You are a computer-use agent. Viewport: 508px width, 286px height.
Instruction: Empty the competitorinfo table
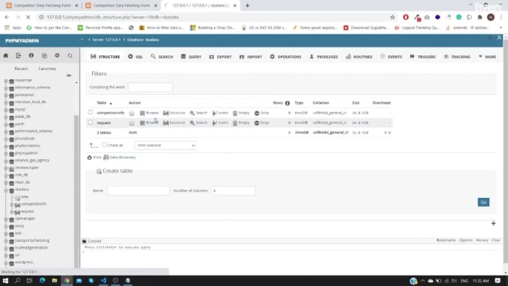click(x=241, y=113)
